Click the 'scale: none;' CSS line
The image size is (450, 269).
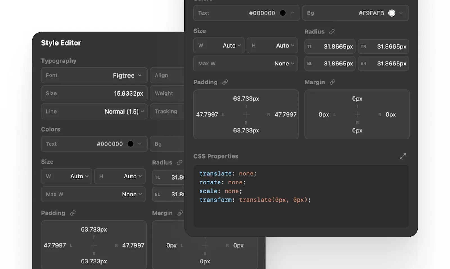point(221,191)
